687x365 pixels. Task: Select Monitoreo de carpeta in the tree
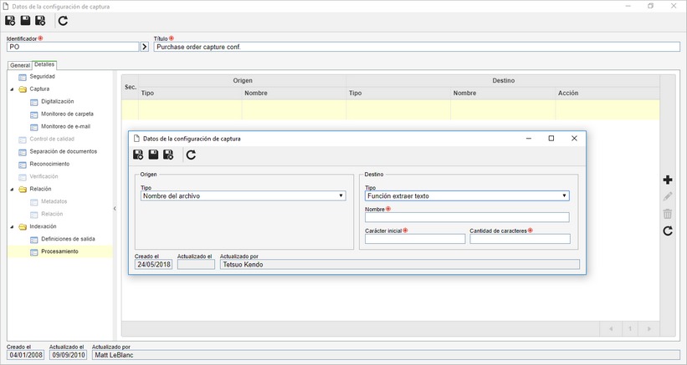pyautogui.click(x=67, y=114)
